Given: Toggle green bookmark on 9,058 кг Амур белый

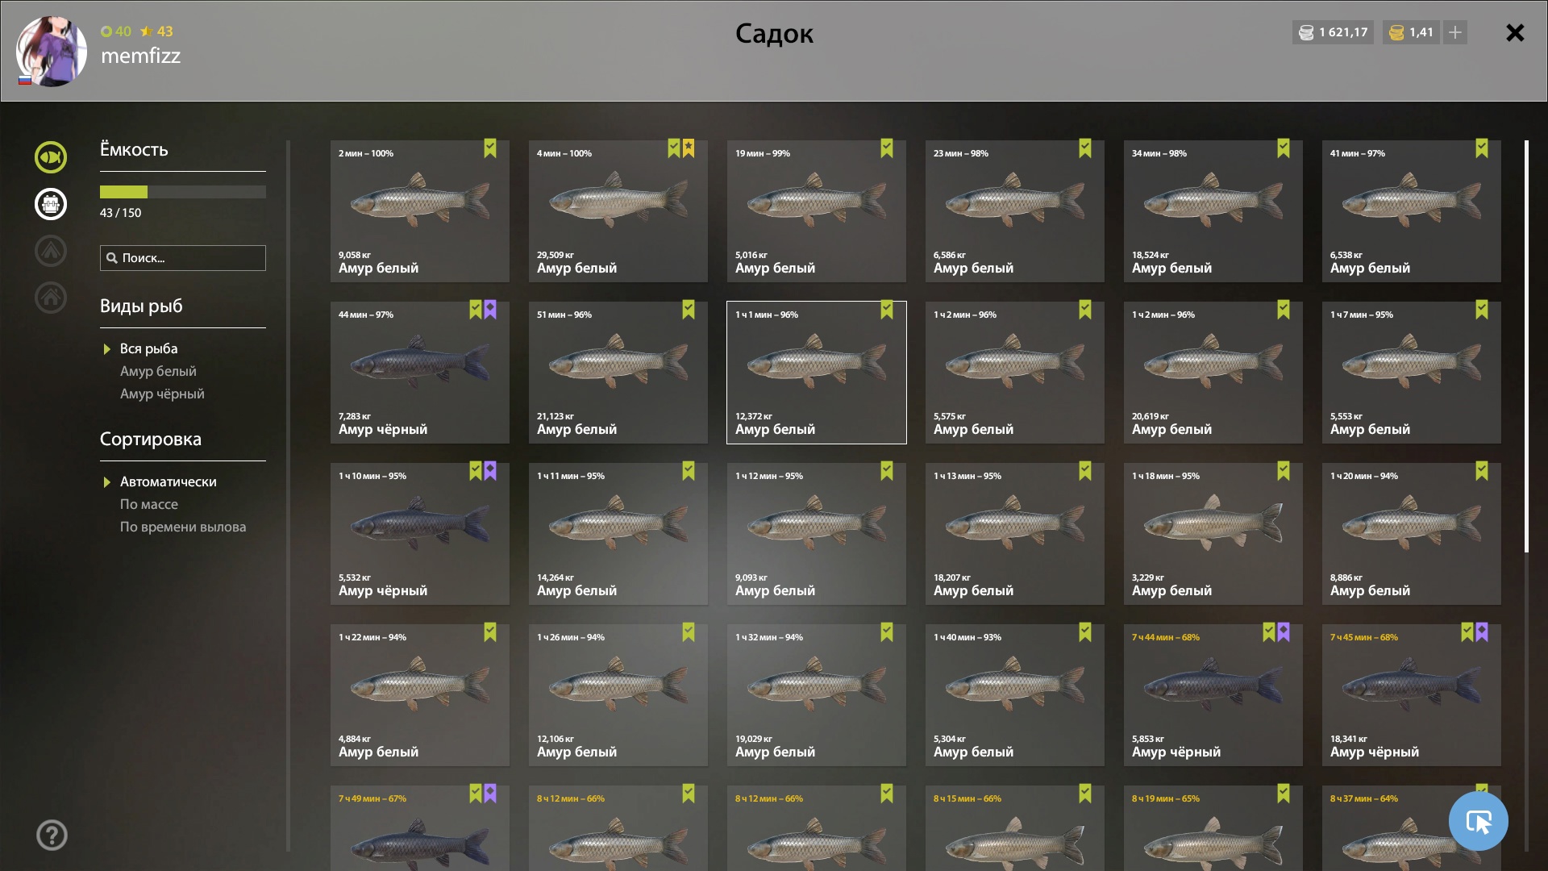Looking at the screenshot, I should tap(490, 148).
